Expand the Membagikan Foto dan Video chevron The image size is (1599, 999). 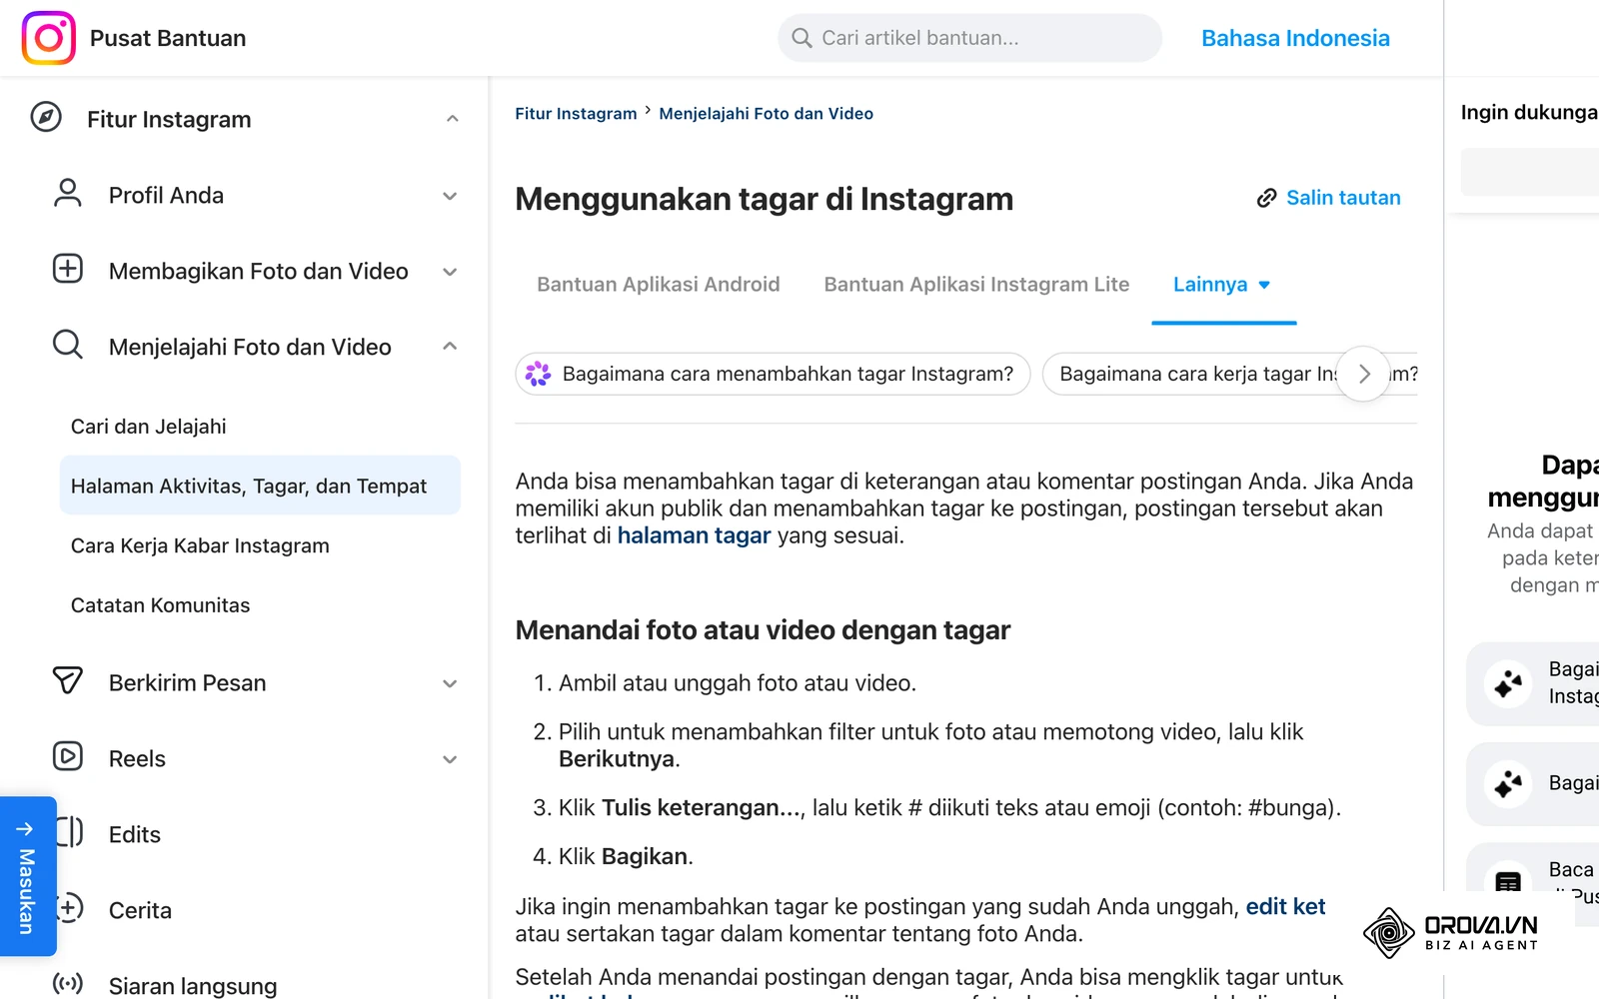(x=451, y=272)
